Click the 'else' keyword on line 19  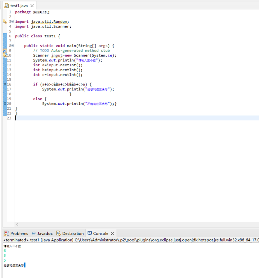pos(37,99)
